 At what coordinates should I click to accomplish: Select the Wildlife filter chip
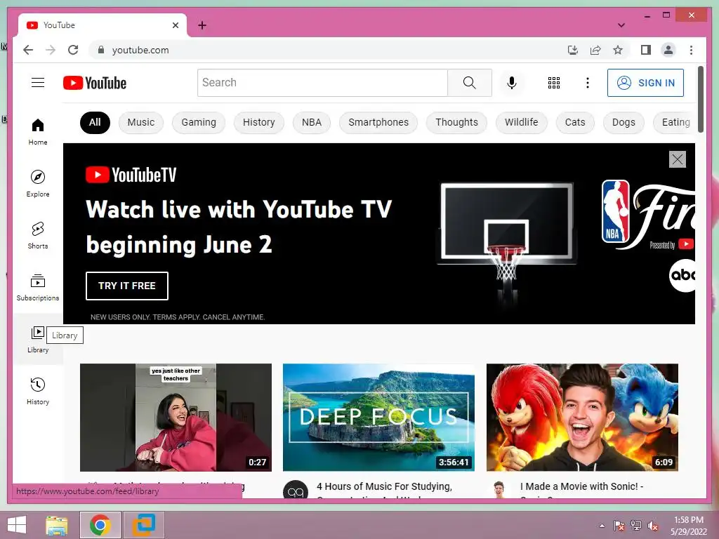coord(522,122)
